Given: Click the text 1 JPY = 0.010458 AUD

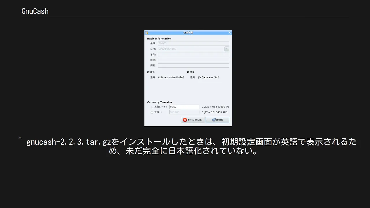Looking at the screenshot, I should pos(215,112).
